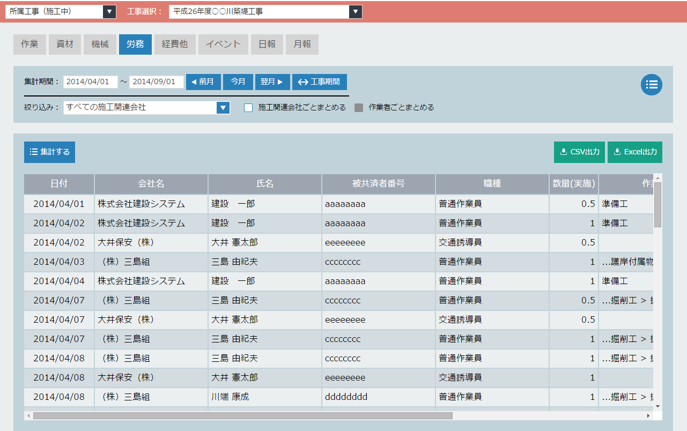
Task: Click 数量(実施) column header
Action: (574, 184)
